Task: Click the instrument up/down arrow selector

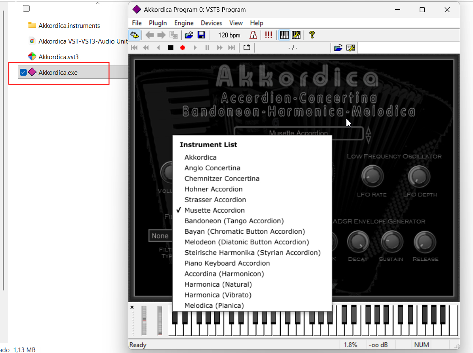Action: click(x=368, y=134)
